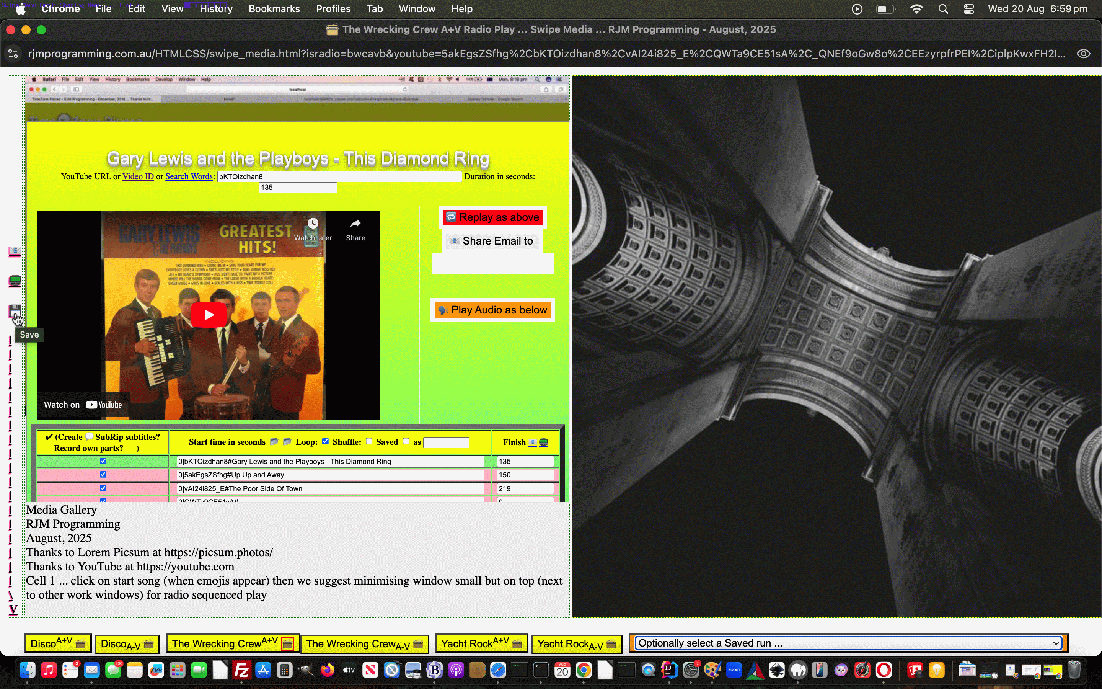Open the Optionally select a Saved run dropdown
1102x689 pixels.
tap(849, 643)
